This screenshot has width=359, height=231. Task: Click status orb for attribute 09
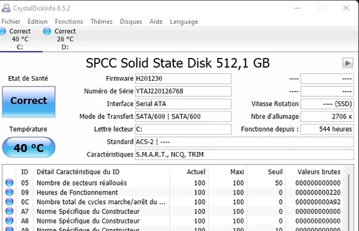click(10, 192)
